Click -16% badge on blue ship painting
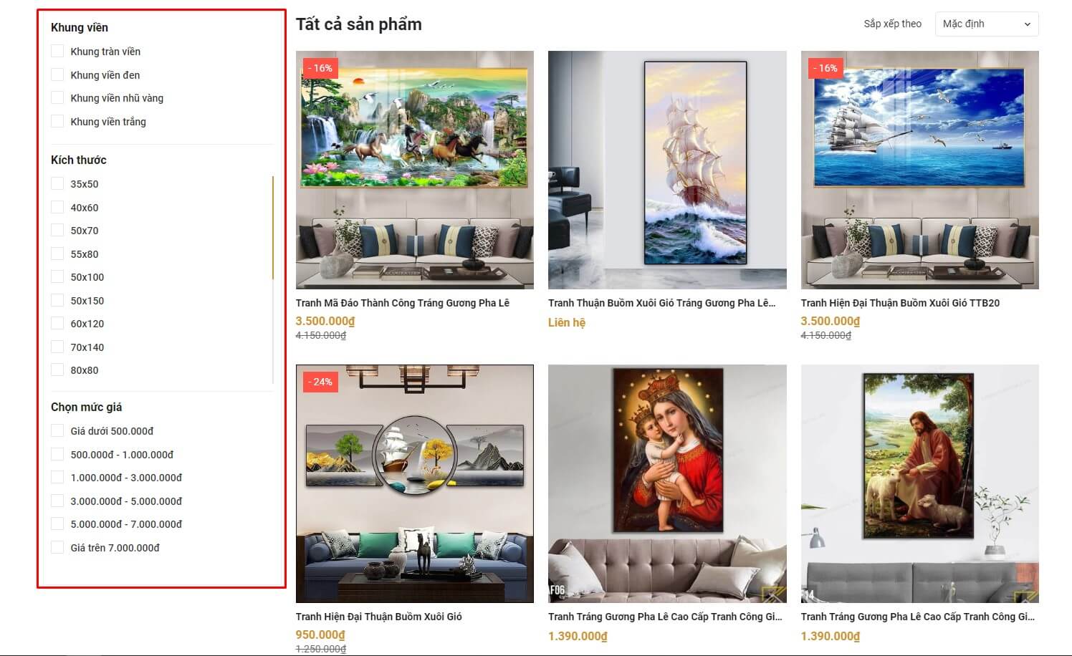The width and height of the screenshot is (1072, 656). tap(825, 68)
